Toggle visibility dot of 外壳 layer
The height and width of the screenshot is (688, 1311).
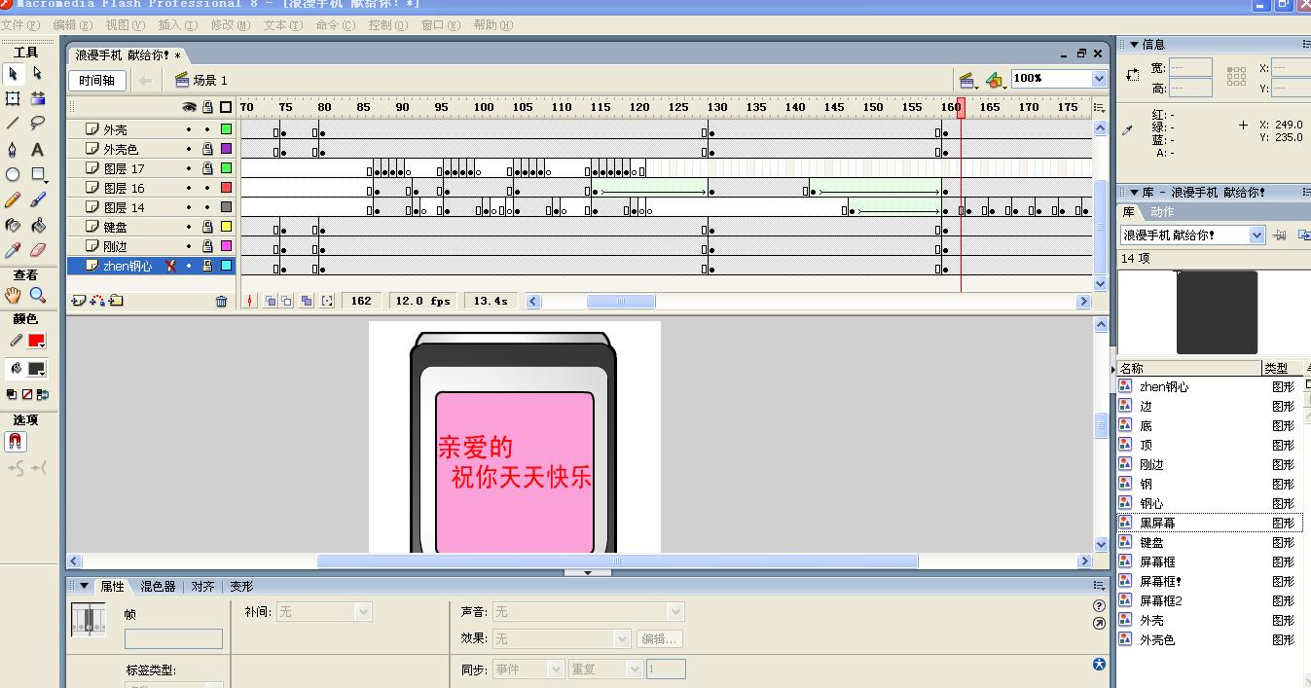(189, 129)
